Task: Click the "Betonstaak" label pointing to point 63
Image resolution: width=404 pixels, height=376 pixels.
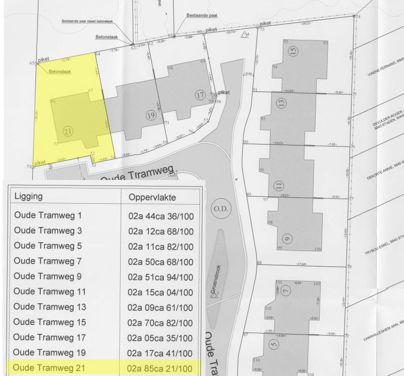Action: (107, 37)
